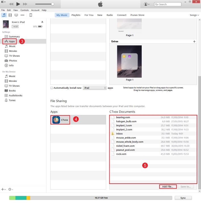Open the View menu

click(x=16, y=10)
